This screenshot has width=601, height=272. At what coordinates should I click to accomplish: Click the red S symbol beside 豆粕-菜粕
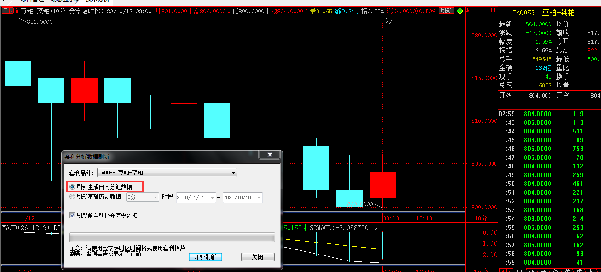[17, 11]
